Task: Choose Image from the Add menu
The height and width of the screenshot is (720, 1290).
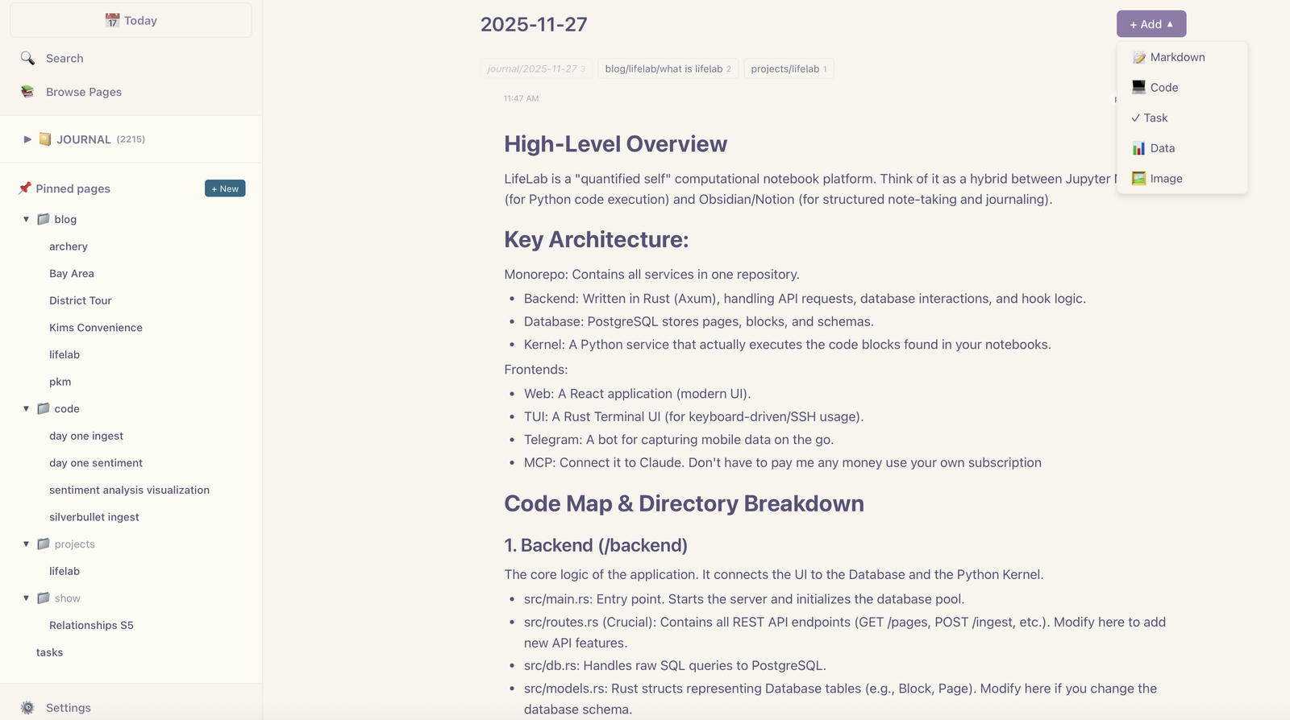Action: point(1166,179)
